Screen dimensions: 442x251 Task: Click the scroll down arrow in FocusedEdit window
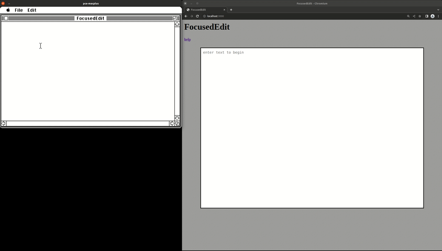click(177, 118)
